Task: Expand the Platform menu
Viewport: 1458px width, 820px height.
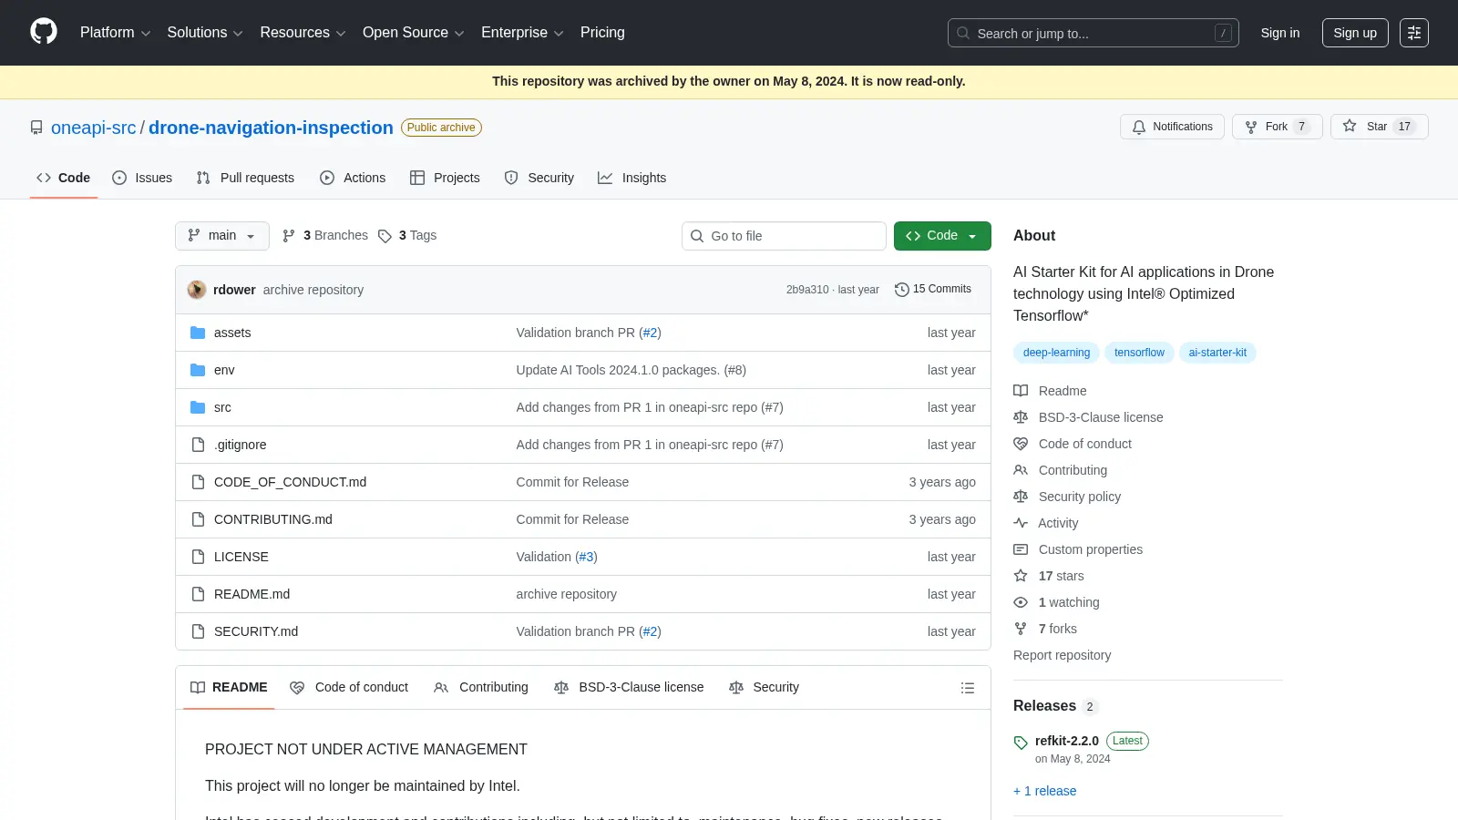Action: pos(115,33)
